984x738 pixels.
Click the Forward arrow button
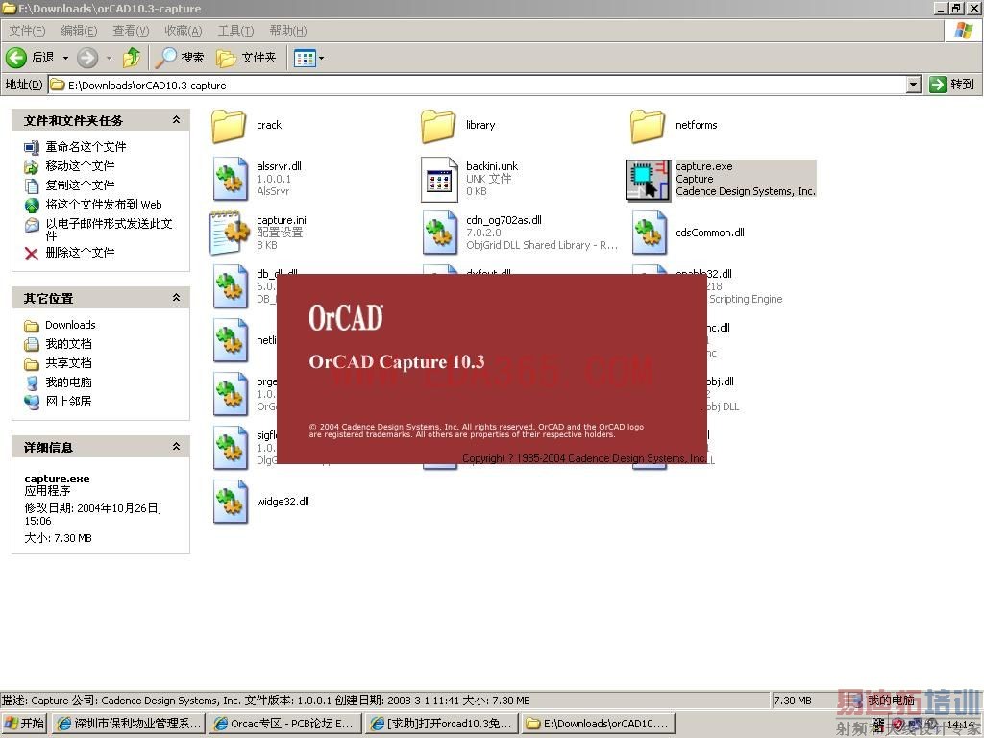pos(87,58)
